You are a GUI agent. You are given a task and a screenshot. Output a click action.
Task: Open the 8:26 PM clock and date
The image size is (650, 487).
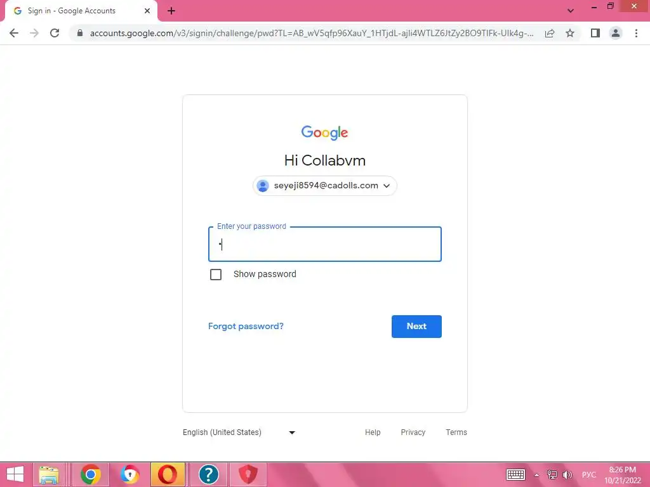click(622, 475)
